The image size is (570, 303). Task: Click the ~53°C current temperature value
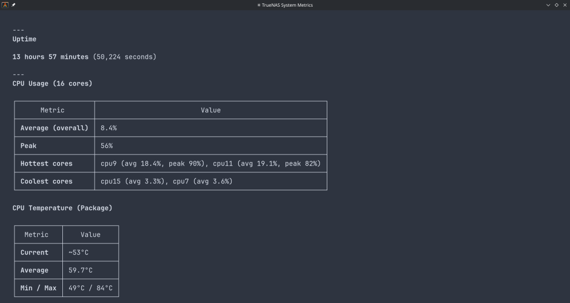[78, 252]
